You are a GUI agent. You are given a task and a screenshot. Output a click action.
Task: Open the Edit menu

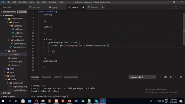(14, 2)
